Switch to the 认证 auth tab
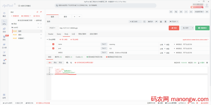This screenshot has height=105, width=211. pos(73,34)
